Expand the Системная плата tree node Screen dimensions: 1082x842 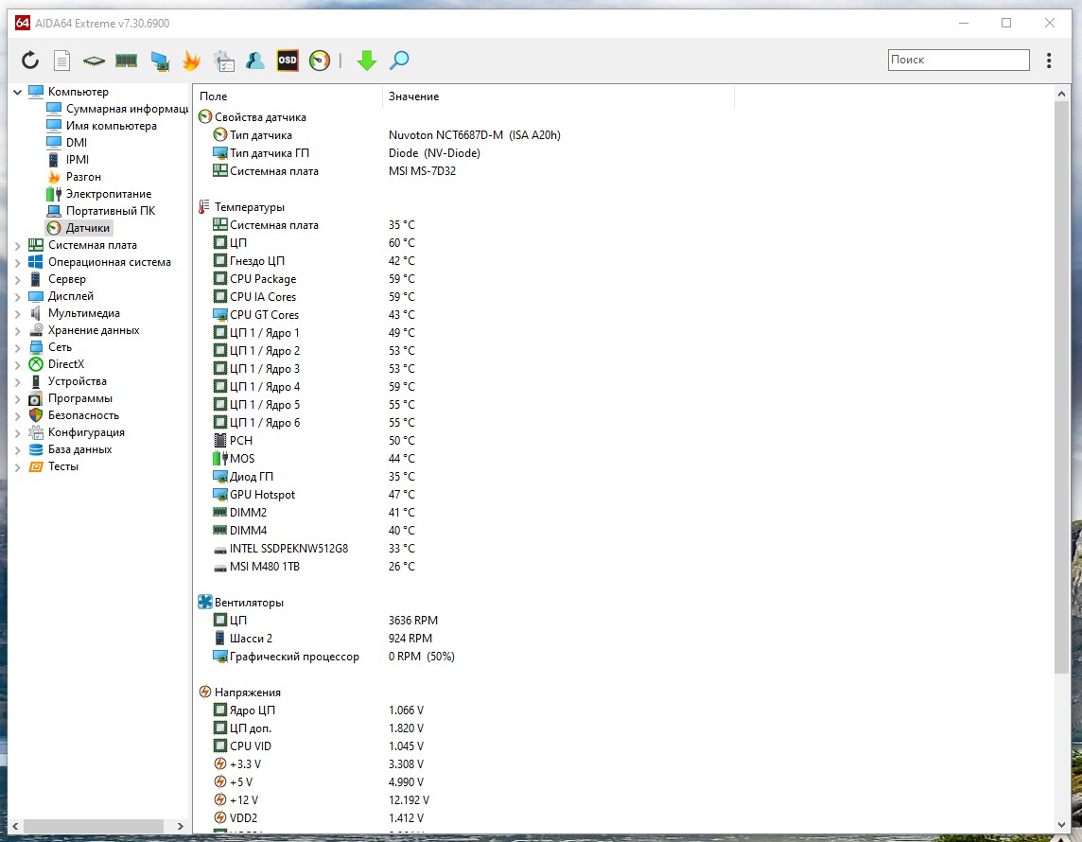coord(18,245)
